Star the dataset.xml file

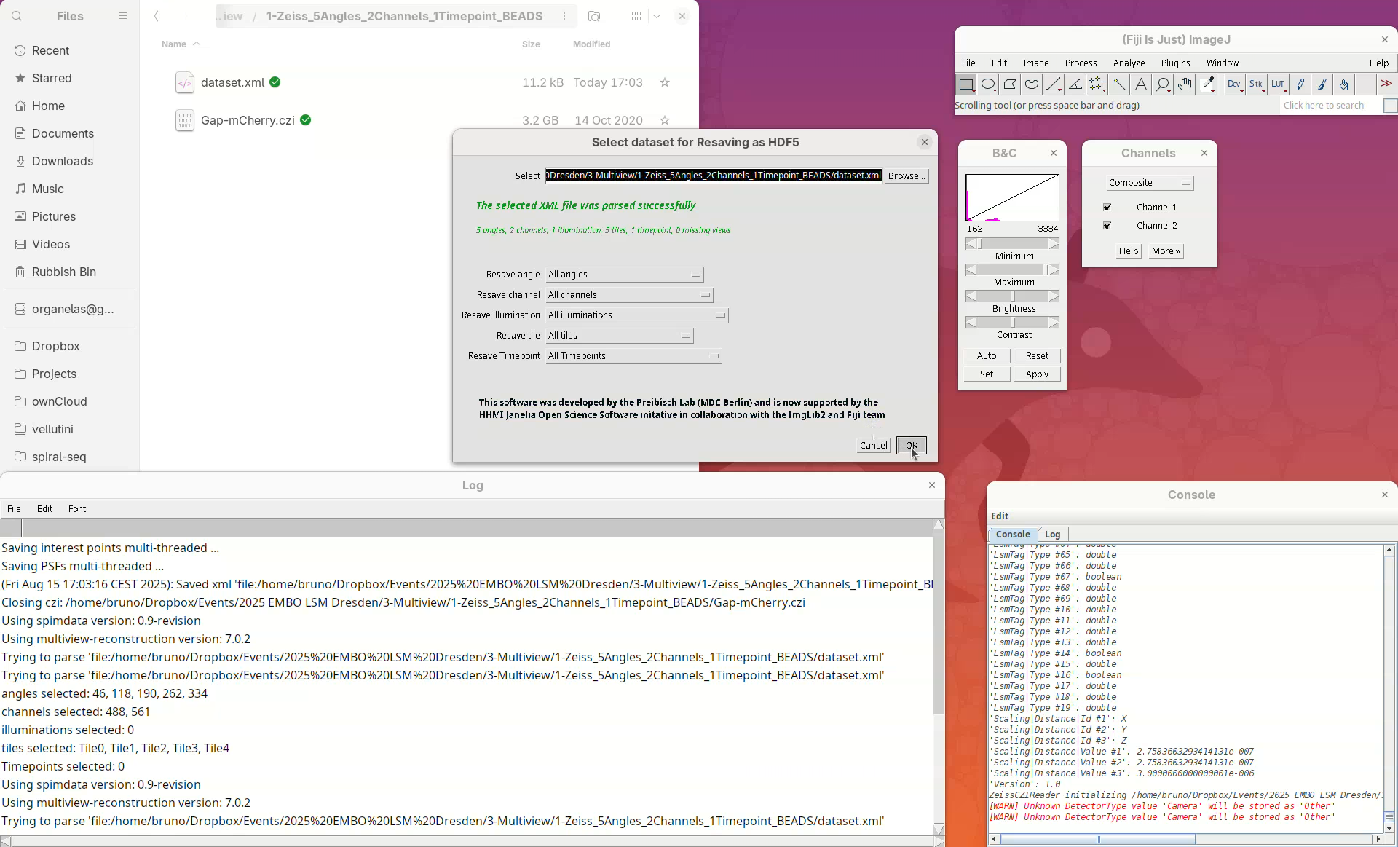click(x=665, y=83)
